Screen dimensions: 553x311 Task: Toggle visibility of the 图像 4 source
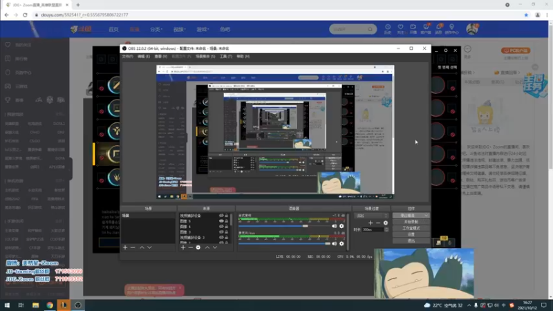tap(221, 227)
